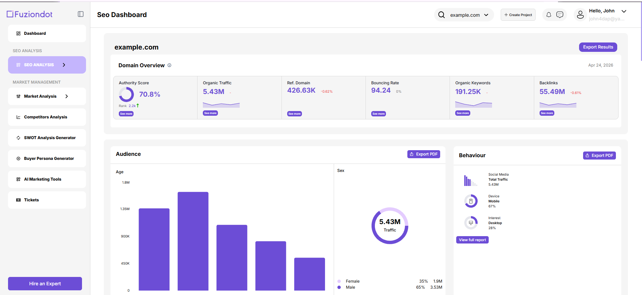Click the user profile avatar icon
The height and width of the screenshot is (295, 642).
(x=580, y=15)
